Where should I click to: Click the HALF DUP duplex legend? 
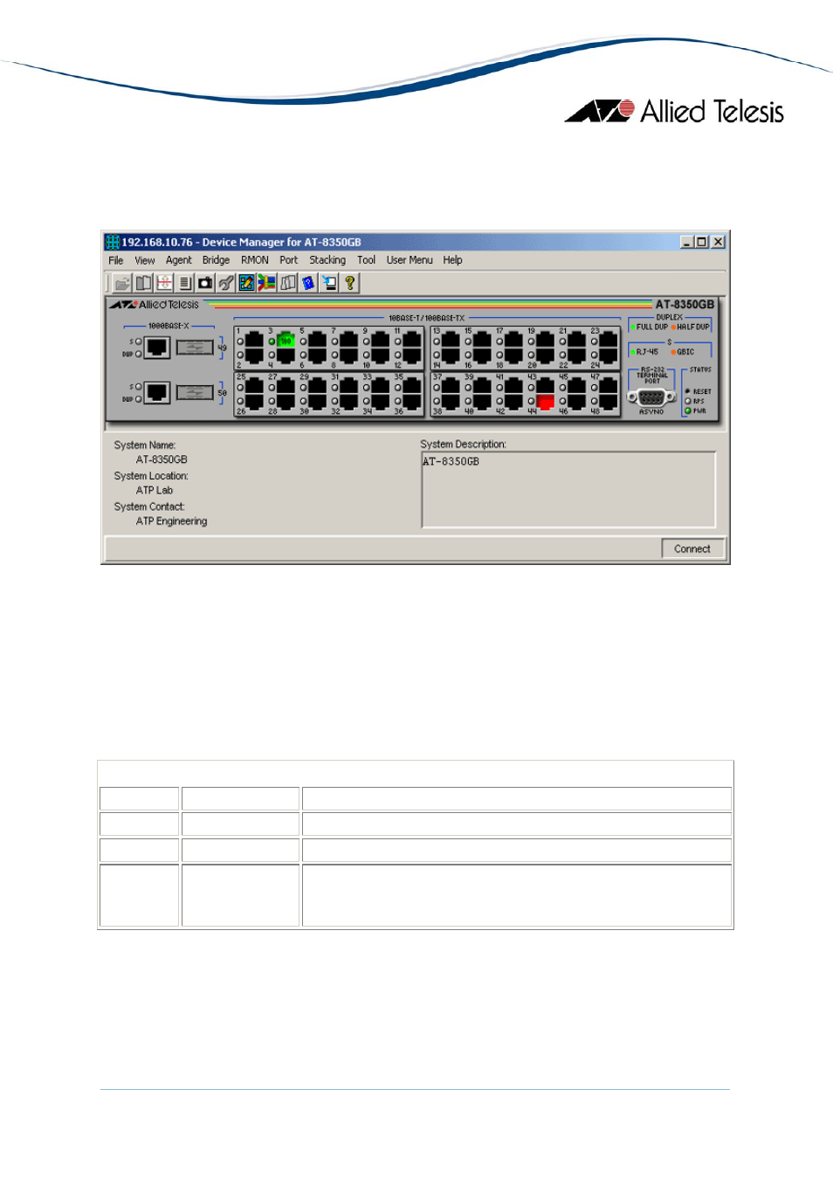coord(692,327)
